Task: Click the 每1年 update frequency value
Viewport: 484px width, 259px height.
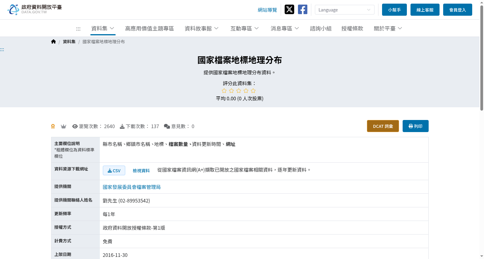Action: point(109,214)
